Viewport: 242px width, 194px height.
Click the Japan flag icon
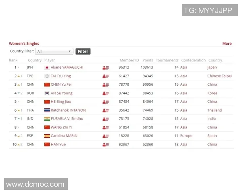[x=47, y=67]
